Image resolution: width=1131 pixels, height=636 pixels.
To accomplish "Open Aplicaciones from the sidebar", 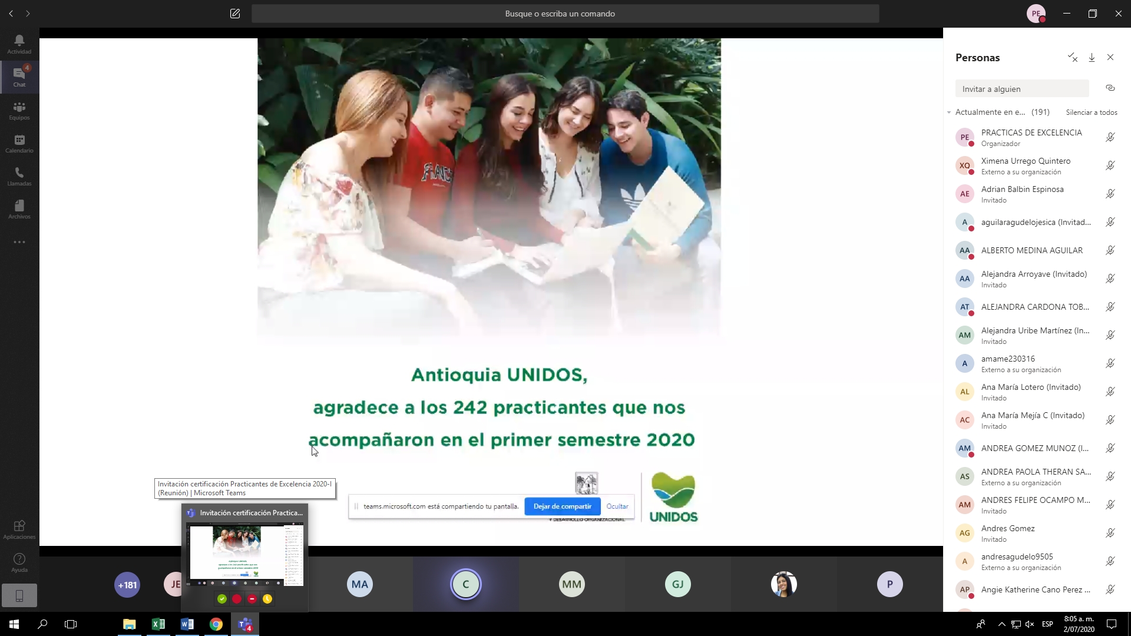I will (19, 529).
